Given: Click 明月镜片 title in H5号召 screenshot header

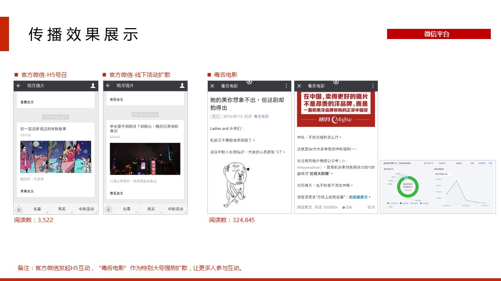Looking at the screenshot, I should pyautogui.click(x=36, y=86).
